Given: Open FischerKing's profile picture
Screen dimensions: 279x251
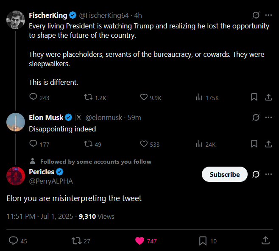Looking at the screenshot, I should [16, 20].
